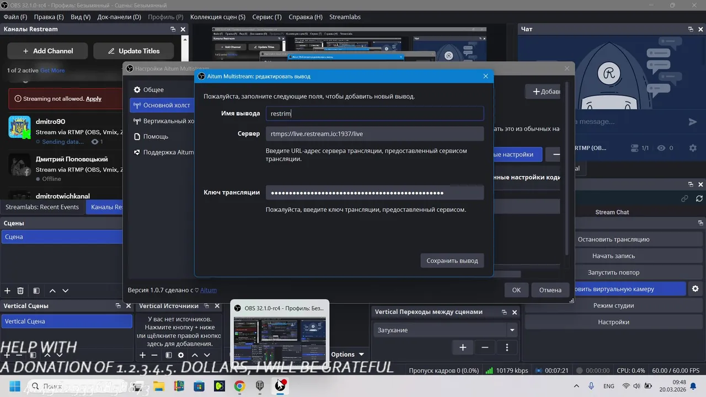Show hidden system tray icons
Viewport: 706px width, 397px height.
click(x=576, y=386)
